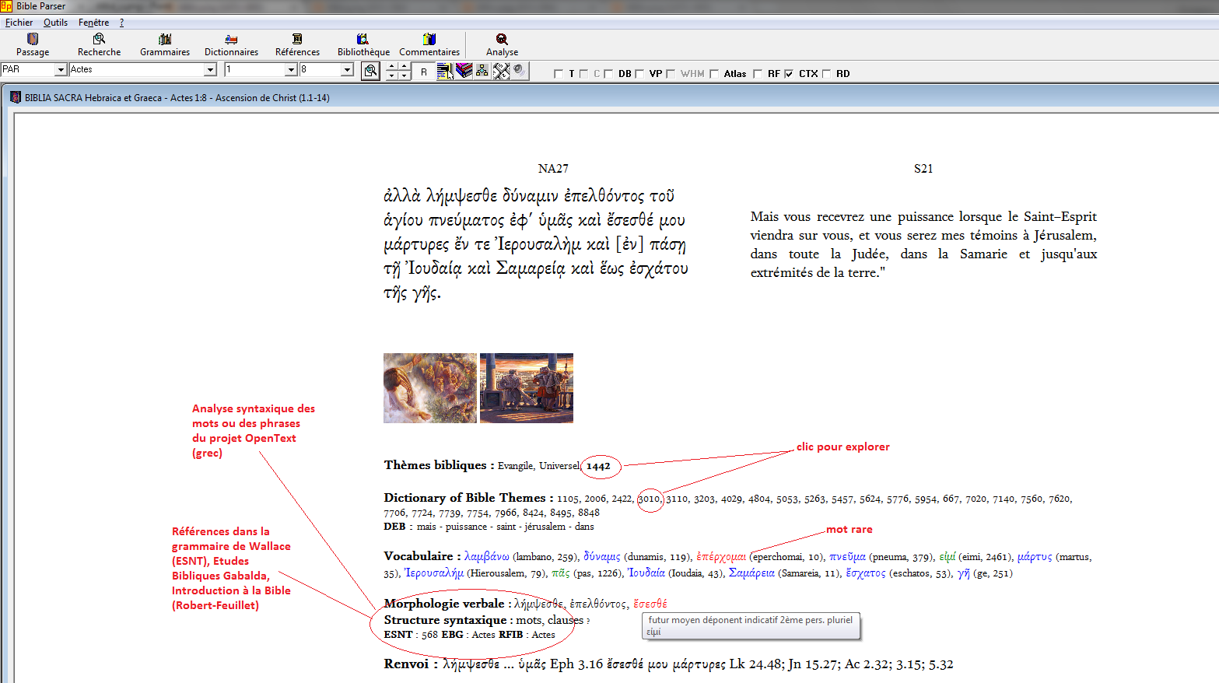1219x683 pixels.
Task: Uncheck the CTX checkbox
Action: 789,74
